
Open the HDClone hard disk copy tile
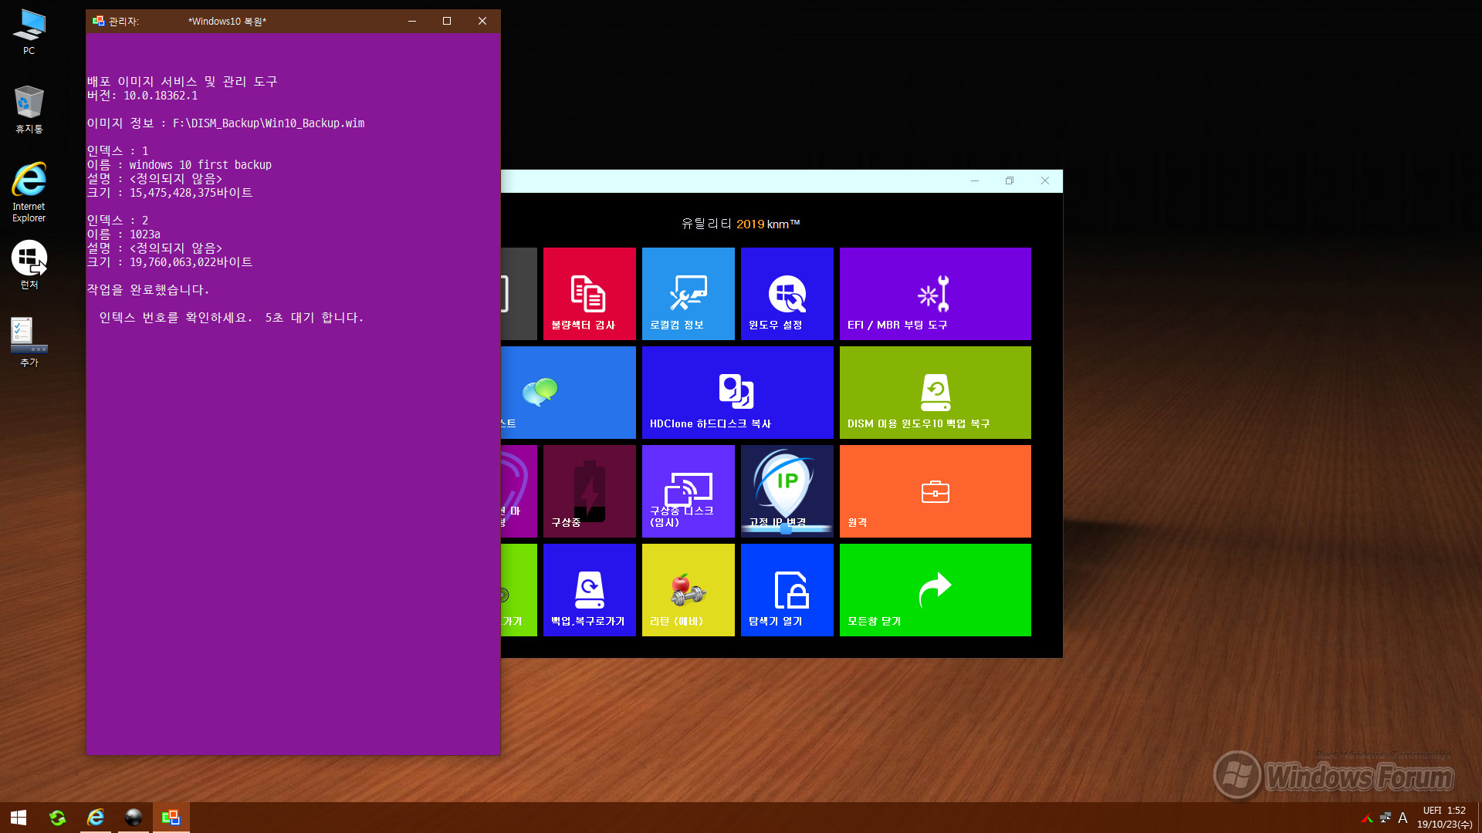tap(737, 393)
